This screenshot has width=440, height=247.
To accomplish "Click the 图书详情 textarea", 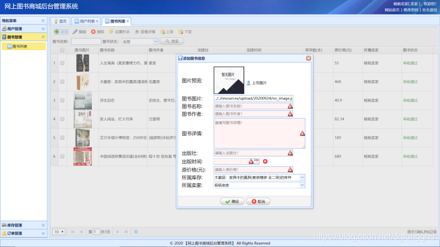I will coord(259,133).
